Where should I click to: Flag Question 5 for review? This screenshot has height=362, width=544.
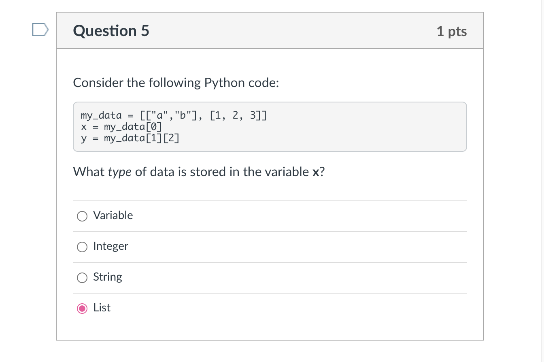tap(40, 30)
